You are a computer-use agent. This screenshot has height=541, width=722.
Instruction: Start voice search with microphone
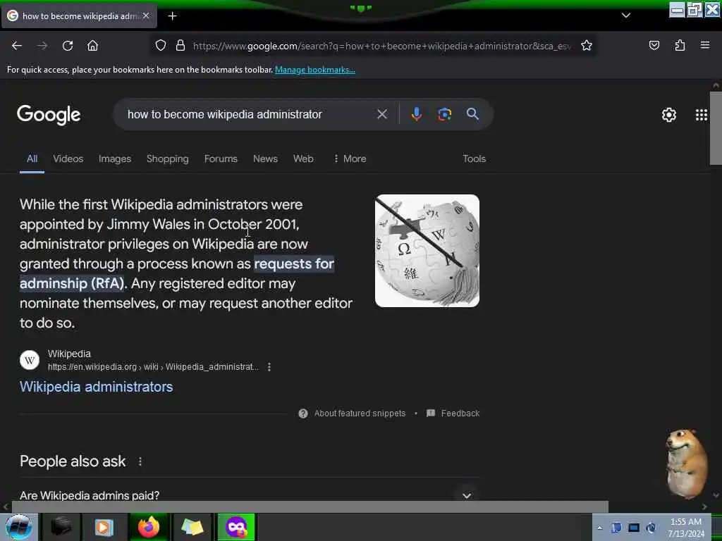(416, 114)
